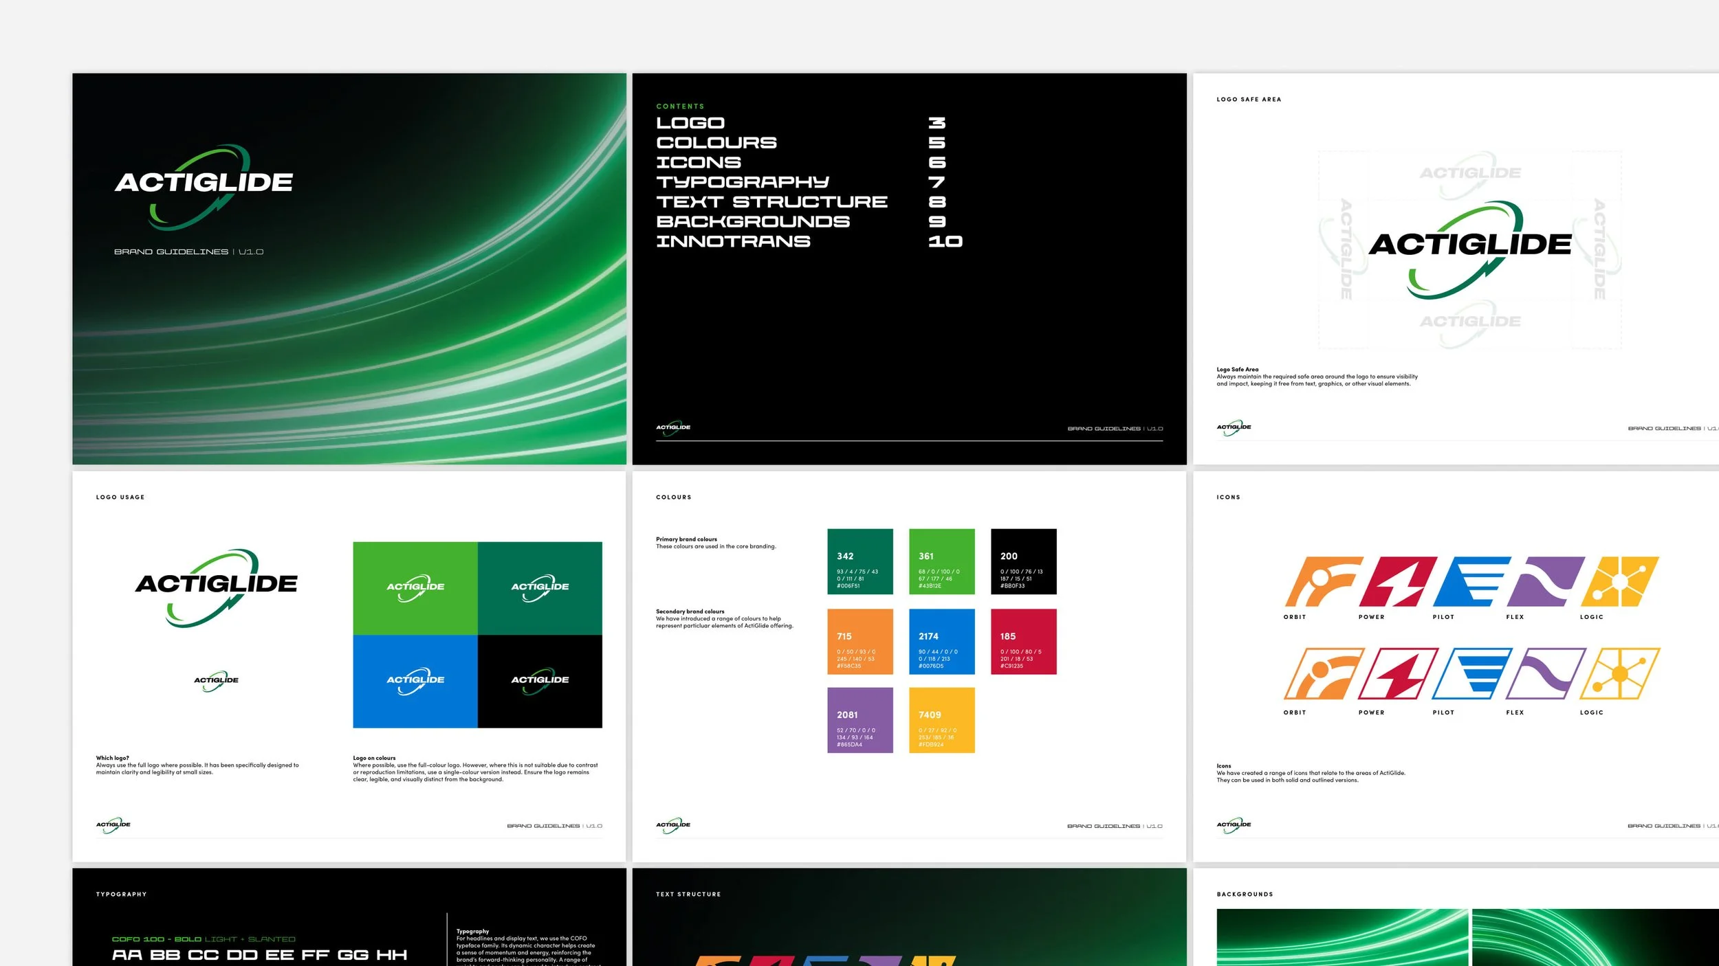The image size is (1719, 966).
Task: Click the large black logo on the Logo Usage page
Action: pyautogui.click(x=217, y=588)
